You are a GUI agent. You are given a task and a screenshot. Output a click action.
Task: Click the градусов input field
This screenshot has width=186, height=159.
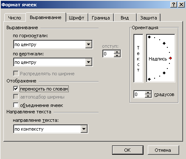click(x=139, y=94)
